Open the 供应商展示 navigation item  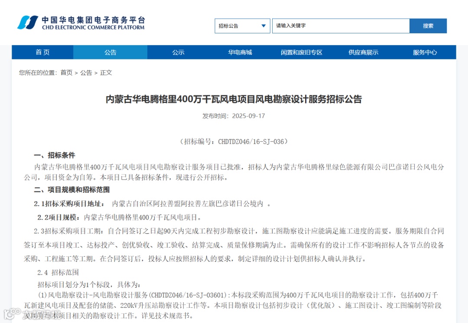[363, 52]
